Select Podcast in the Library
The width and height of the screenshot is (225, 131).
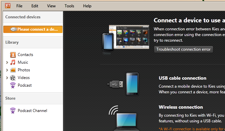tap(25, 85)
